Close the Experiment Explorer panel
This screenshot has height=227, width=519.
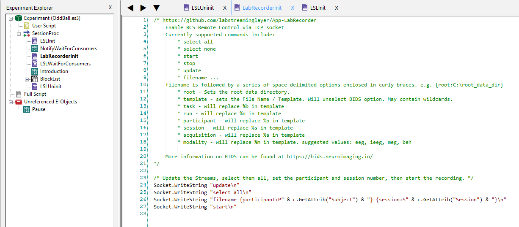point(110,8)
